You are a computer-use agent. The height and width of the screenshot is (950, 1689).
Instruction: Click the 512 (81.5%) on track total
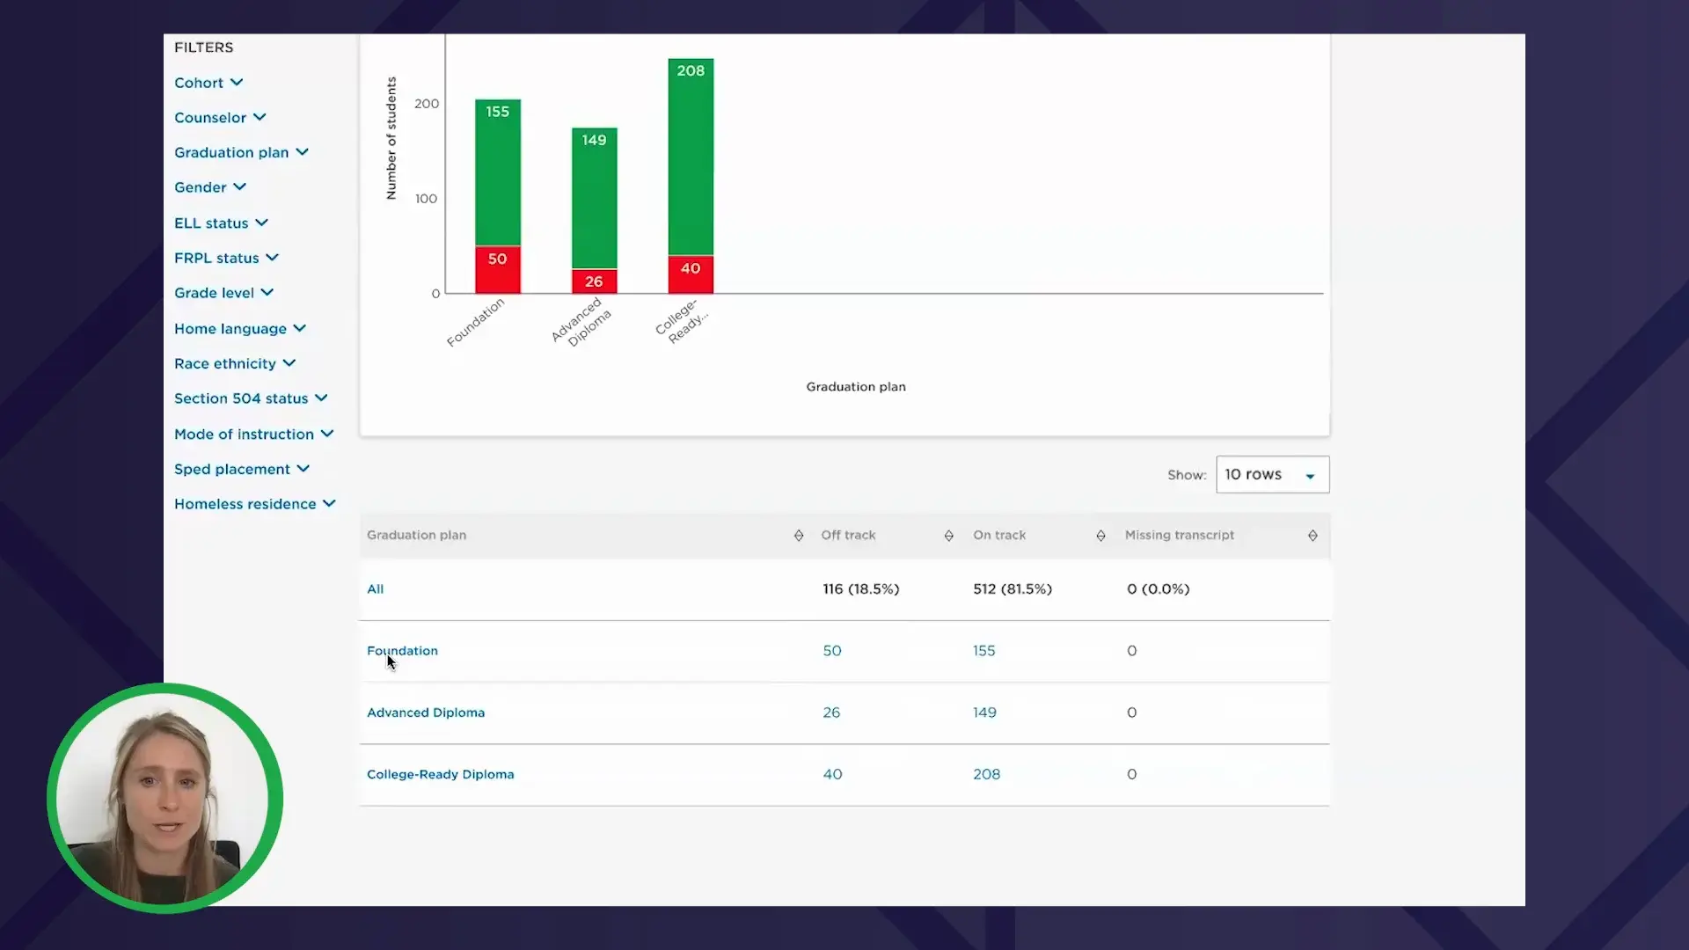click(1013, 589)
